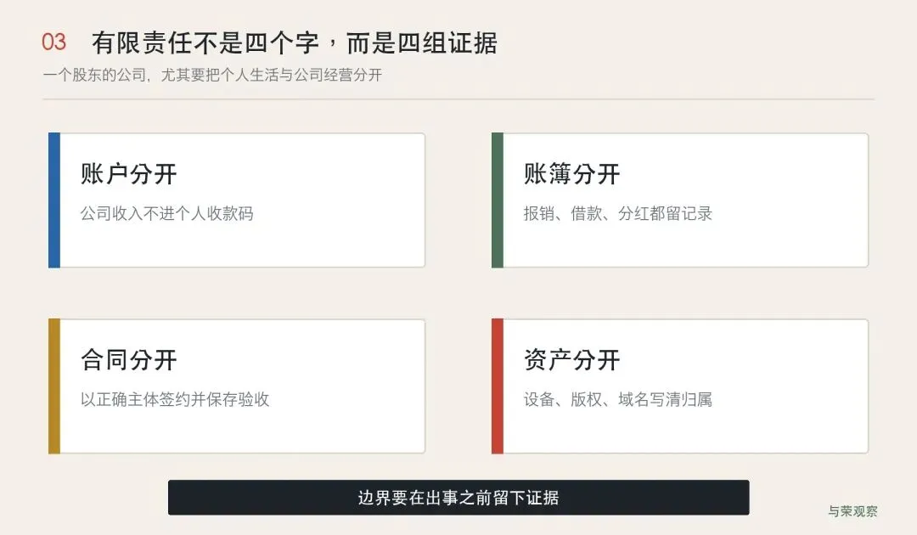The height and width of the screenshot is (535, 917).
Task: Click the green accent bar on 账簿分开
Action: 498,200
